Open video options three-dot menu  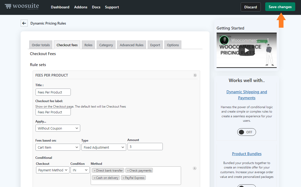tap(268, 40)
